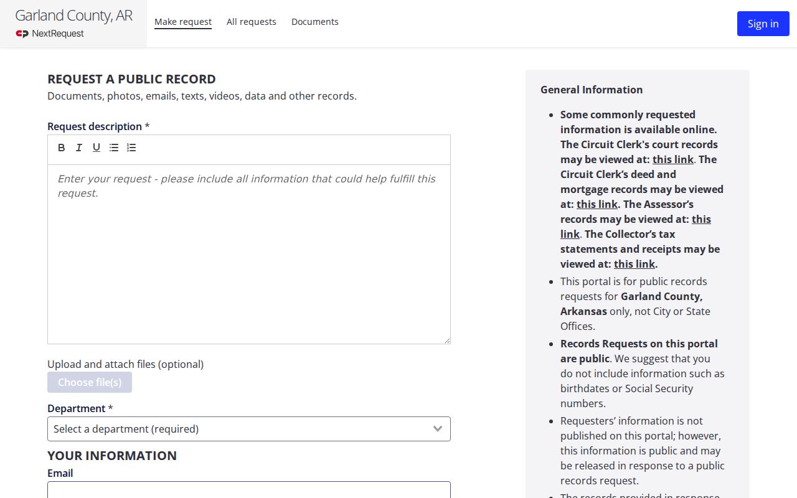The height and width of the screenshot is (498, 797).
Task: Insert a numbered list in editor
Action: click(x=131, y=148)
